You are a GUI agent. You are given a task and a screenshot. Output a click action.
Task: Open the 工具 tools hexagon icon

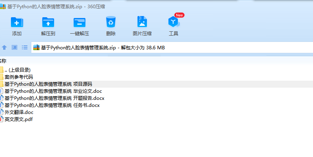pos(174,22)
